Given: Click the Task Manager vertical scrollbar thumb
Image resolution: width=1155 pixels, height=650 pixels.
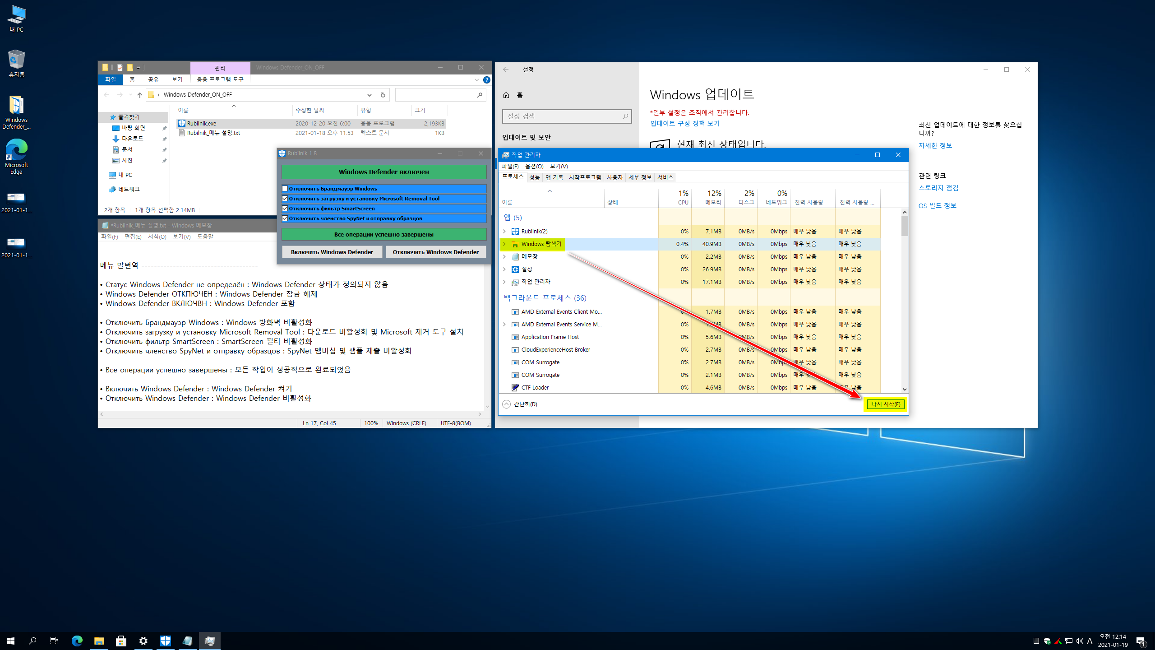Looking at the screenshot, I should click(x=905, y=226).
